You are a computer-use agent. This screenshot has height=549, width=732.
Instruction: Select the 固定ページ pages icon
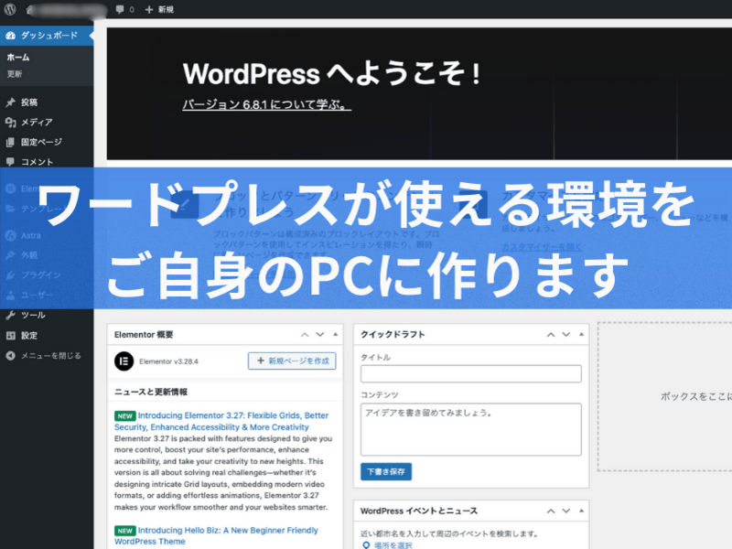pyautogui.click(x=10, y=142)
